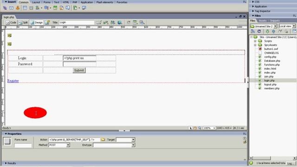Expand the CSS panel group
The width and height of the screenshot is (297, 167).
click(x=253, y=2)
